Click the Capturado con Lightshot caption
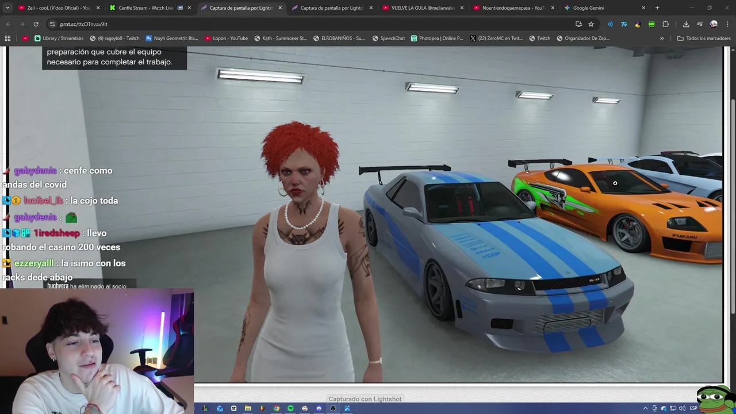 (365, 399)
